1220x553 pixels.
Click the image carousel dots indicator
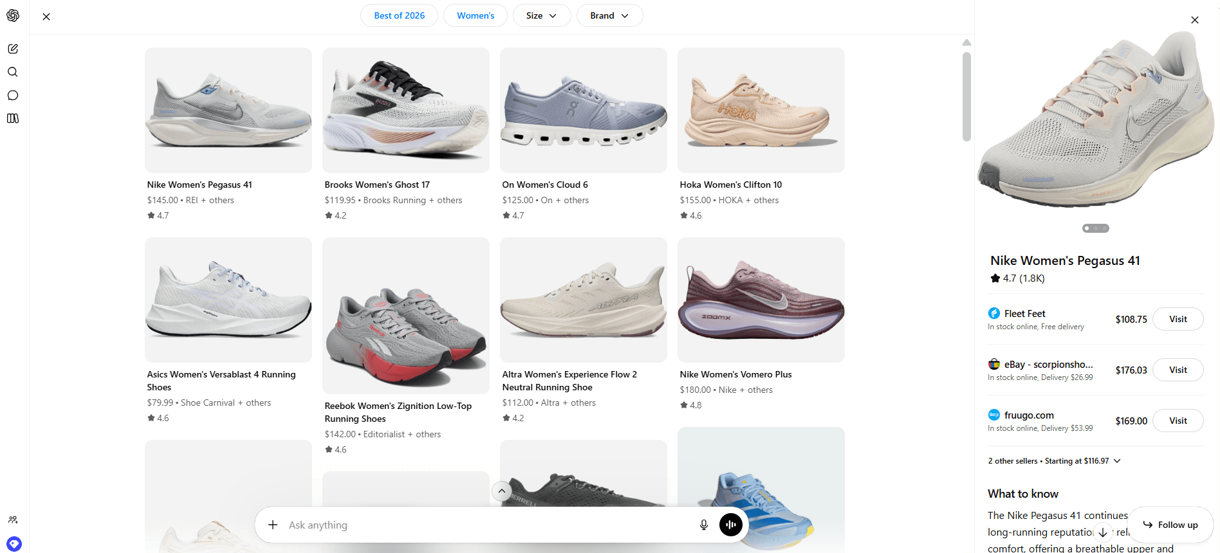coord(1096,228)
